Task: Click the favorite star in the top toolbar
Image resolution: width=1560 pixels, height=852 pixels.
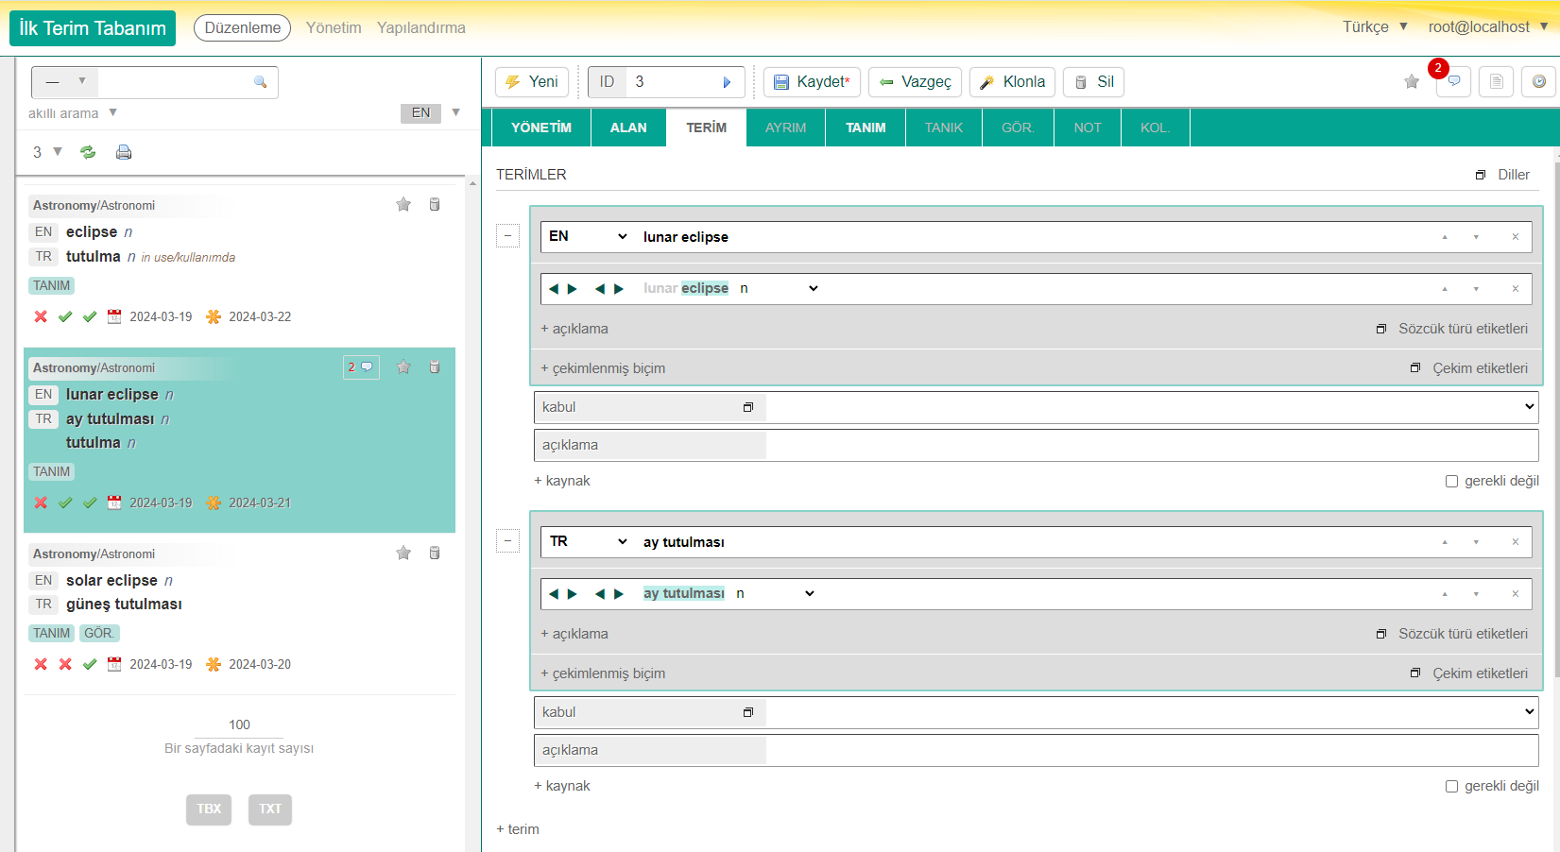Action: pyautogui.click(x=1412, y=82)
